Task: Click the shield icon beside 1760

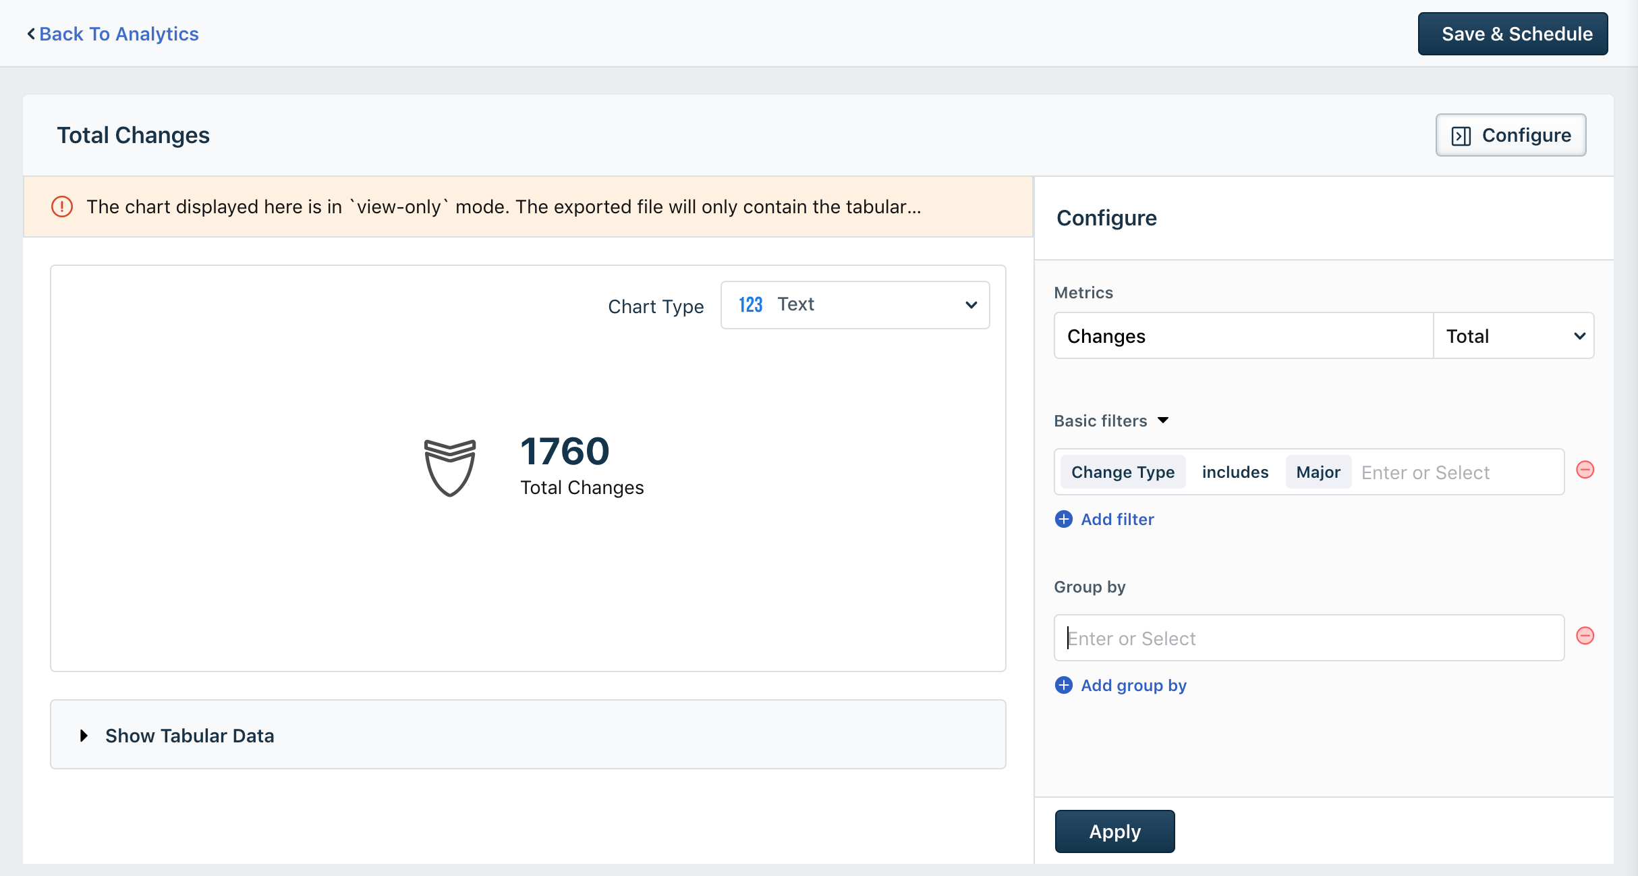Action: (x=450, y=467)
